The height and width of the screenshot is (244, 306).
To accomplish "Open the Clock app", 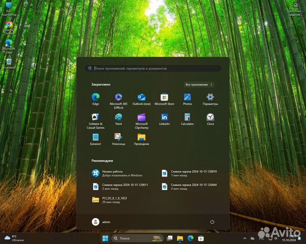I will pyautogui.click(x=210, y=119).
